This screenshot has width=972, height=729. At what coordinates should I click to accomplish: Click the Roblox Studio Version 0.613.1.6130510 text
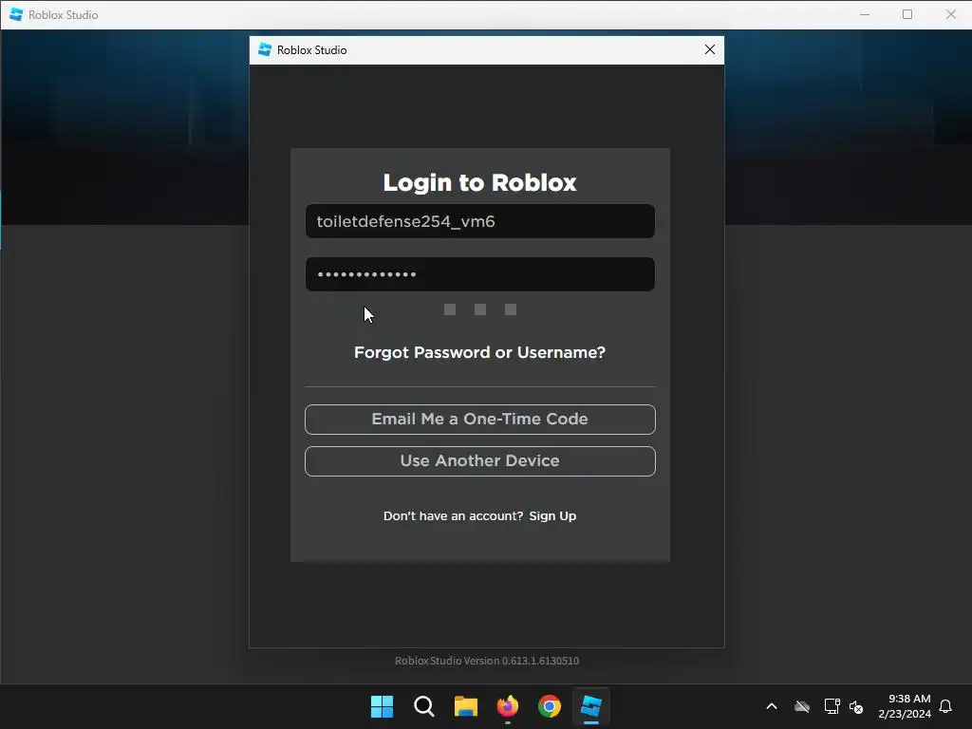click(x=487, y=661)
